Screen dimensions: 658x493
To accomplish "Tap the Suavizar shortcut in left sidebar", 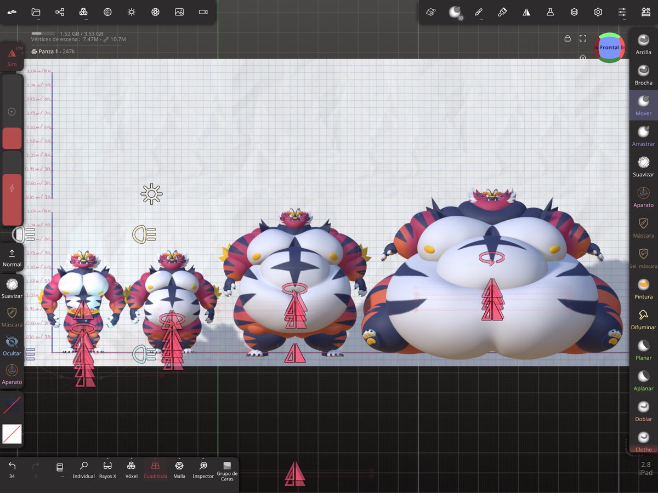I will pos(12,288).
